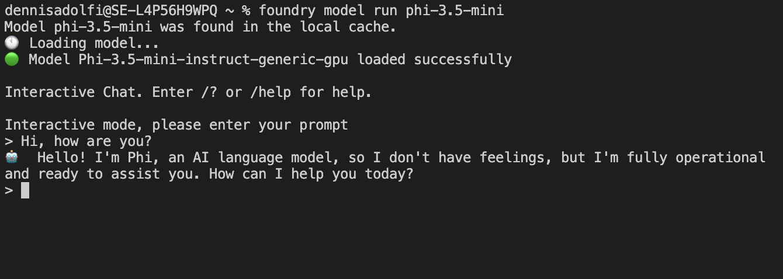This screenshot has height=279, width=783.
Task: Click 'Interactive mode, please enter your prompt' line
Action: pyautogui.click(x=176, y=125)
